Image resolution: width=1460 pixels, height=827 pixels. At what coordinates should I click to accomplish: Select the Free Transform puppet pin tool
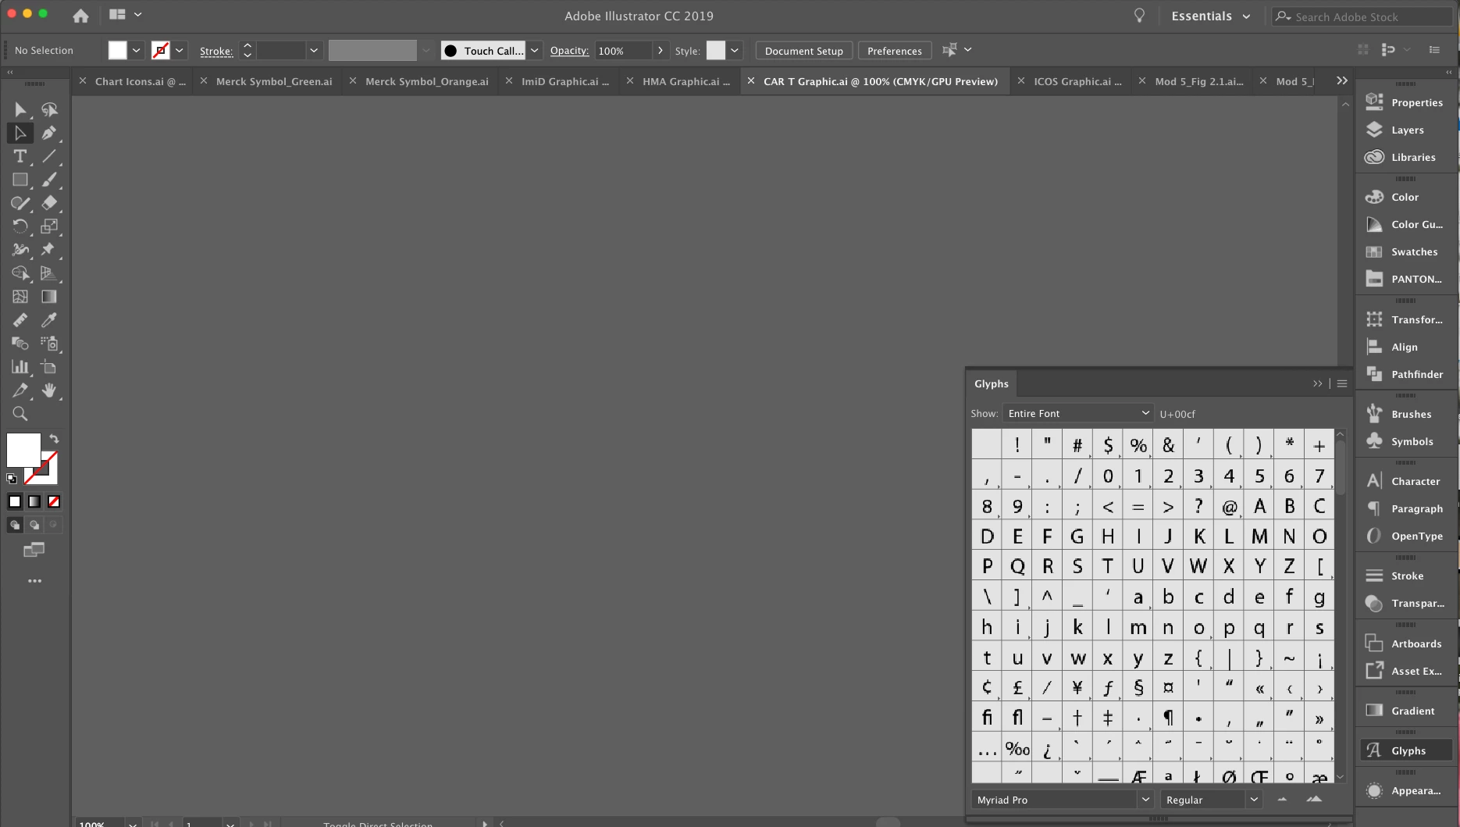[x=49, y=250]
